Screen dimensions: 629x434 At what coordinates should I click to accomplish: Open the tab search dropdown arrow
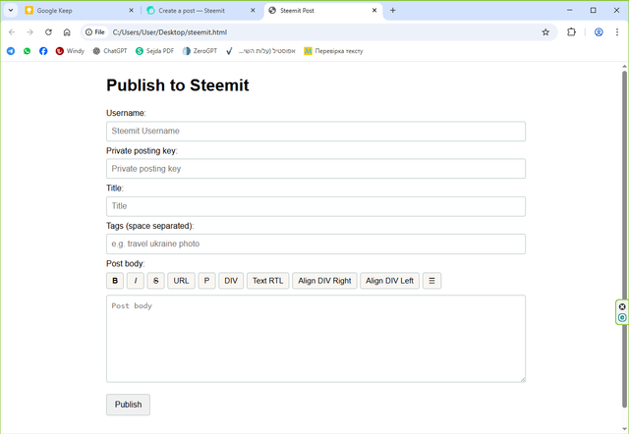click(11, 11)
